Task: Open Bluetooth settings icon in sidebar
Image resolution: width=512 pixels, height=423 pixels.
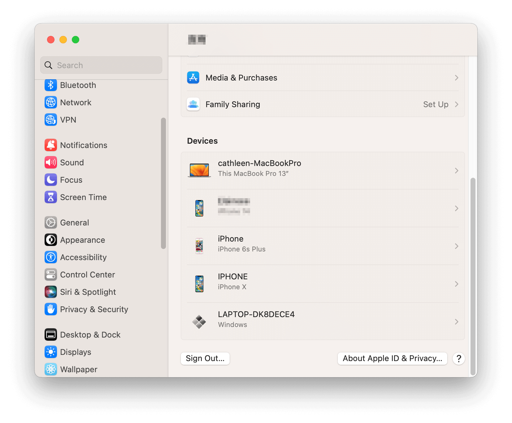Action: 51,85
